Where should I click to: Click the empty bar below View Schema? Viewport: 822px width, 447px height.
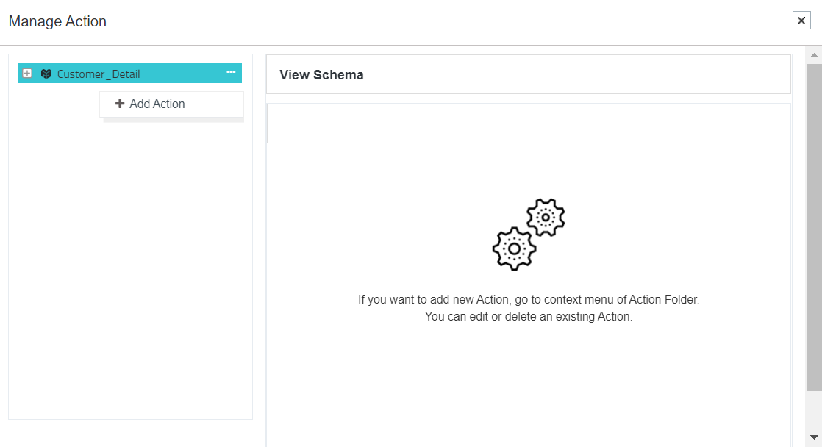pos(528,124)
